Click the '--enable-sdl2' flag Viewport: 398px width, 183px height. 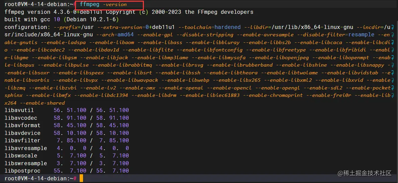coord(323,88)
